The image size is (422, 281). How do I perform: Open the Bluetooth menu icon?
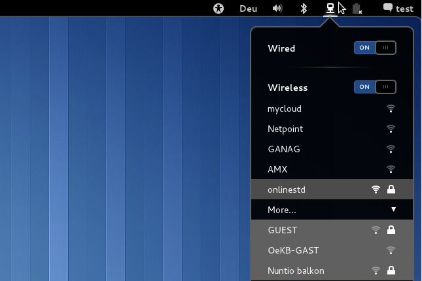pos(304,8)
